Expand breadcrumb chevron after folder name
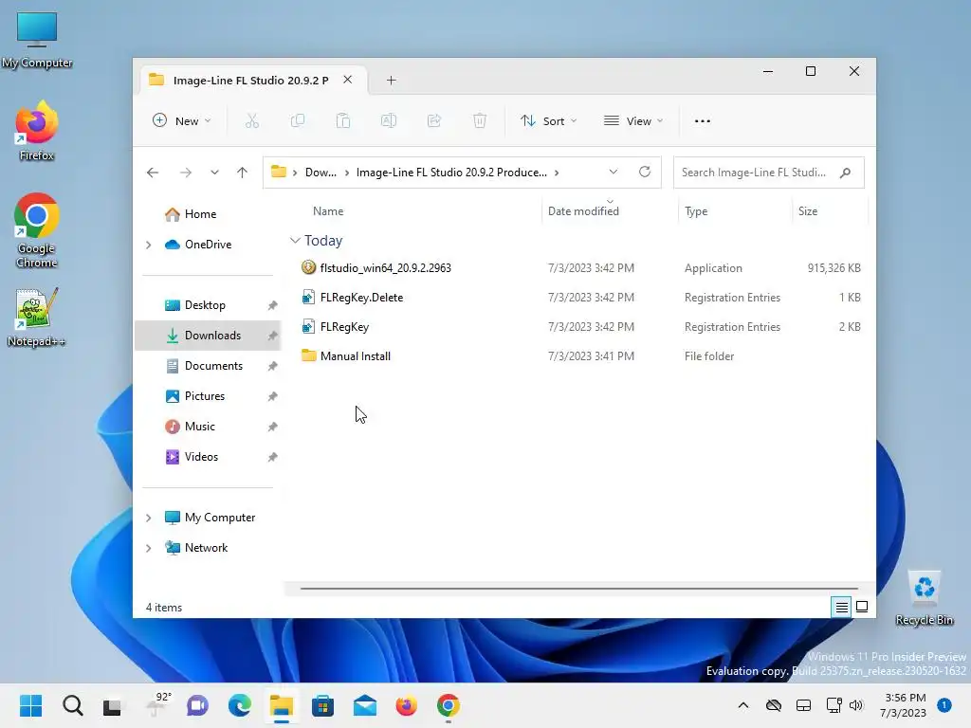 pyautogui.click(x=557, y=173)
